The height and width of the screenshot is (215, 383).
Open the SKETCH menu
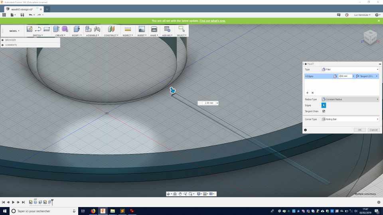[x=38, y=35]
